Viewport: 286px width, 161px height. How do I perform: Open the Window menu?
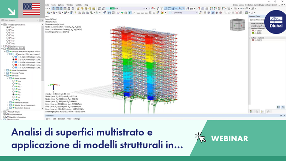click(70, 5)
